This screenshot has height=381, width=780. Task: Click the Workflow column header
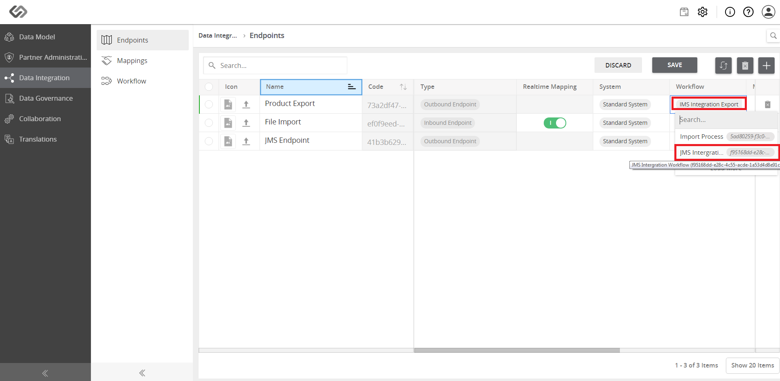(x=708, y=87)
